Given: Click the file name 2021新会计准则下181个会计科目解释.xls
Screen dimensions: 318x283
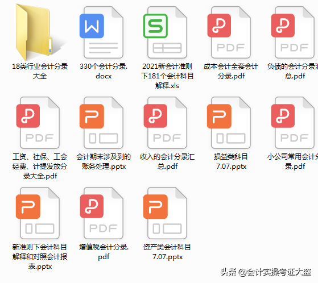Looking at the screenshot, I should tap(167, 76).
